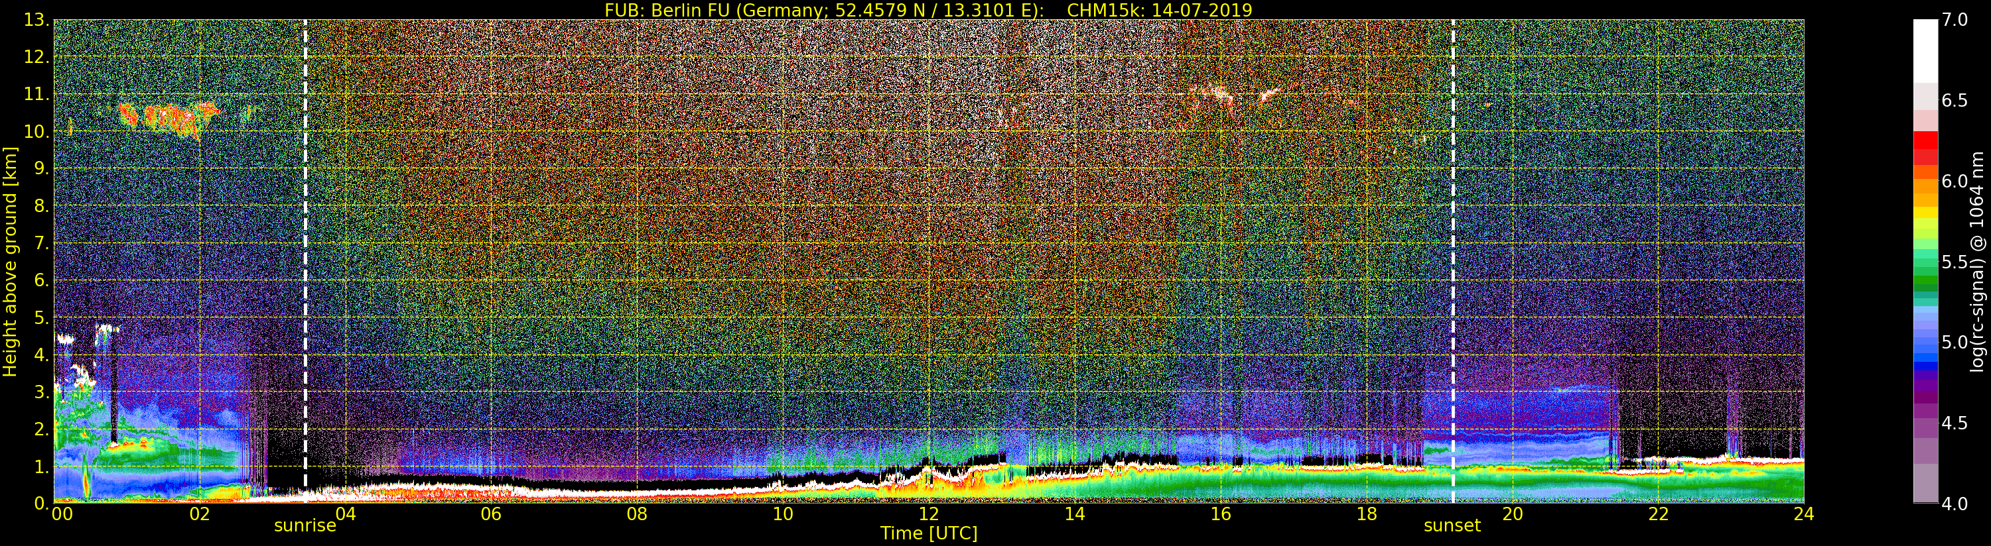The width and height of the screenshot is (1991, 546).
Task: Click the FUB Berlin FU plot title
Action: (x=928, y=10)
